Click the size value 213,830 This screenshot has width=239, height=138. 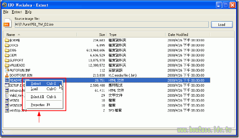[99, 75]
